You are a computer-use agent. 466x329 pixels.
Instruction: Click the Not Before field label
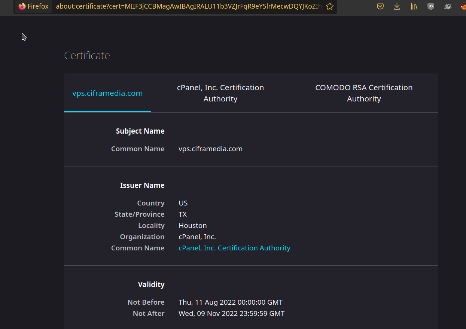[146, 302]
